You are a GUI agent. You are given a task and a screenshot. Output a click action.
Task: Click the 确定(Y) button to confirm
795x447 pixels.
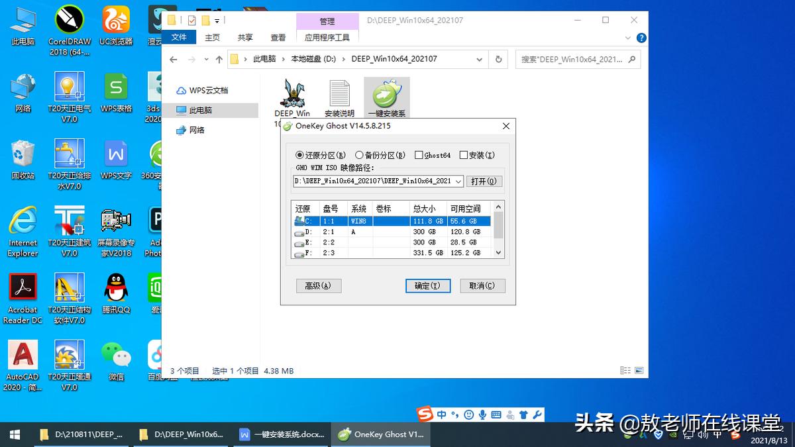point(427,285)
